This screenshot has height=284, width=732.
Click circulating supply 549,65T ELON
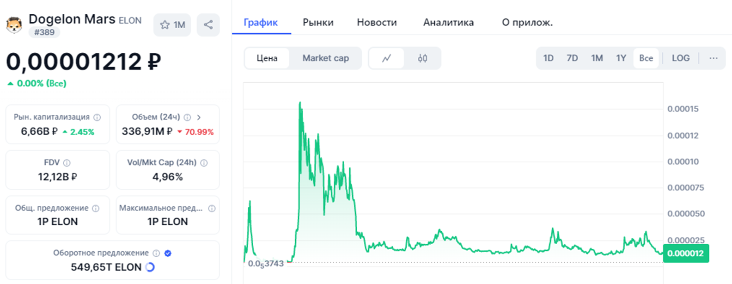[x=106, y=267]
